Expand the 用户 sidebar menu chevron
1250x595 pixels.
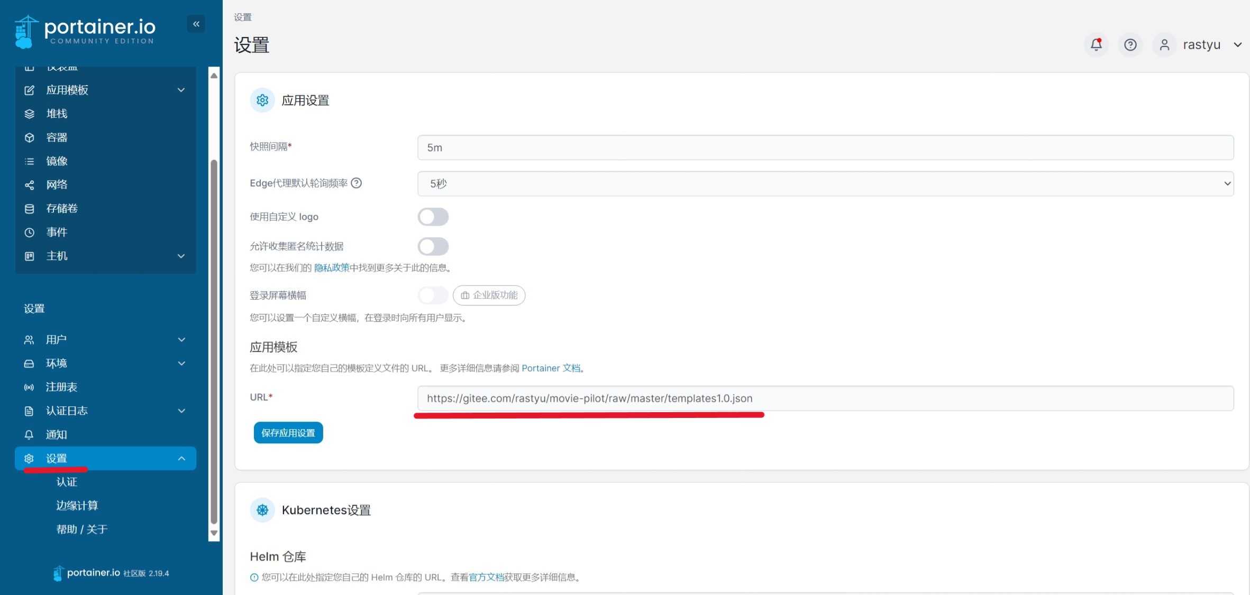181,339
